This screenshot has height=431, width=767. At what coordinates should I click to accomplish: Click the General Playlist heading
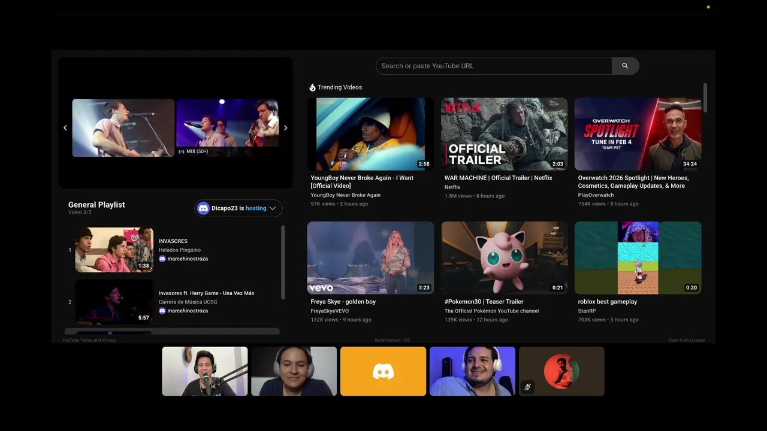point(96,205)
